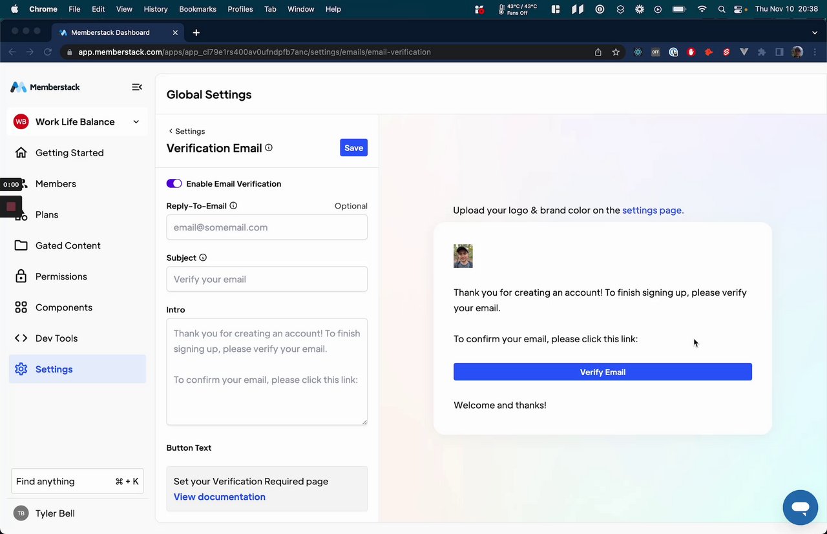
Task: Click the 'Welcome and thanks!' preview text
Action: pos(500,406)
